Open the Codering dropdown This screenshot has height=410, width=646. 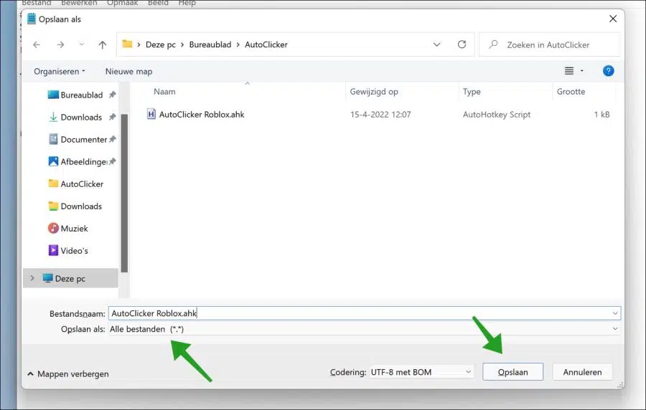(421, 372)
